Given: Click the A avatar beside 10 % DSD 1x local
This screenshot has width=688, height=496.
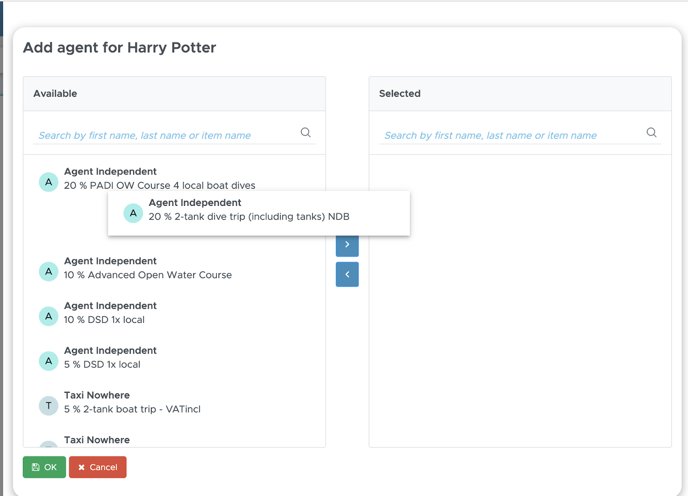Looking at the screenshot, I should (x=49, y=316).
